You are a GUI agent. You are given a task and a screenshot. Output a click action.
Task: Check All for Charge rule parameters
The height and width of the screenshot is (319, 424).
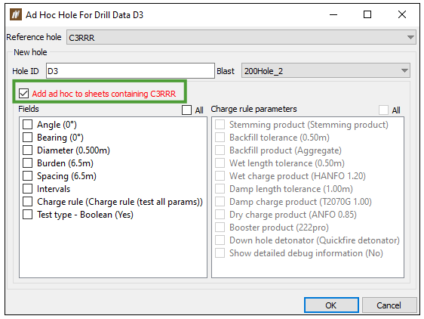(383, 110)
